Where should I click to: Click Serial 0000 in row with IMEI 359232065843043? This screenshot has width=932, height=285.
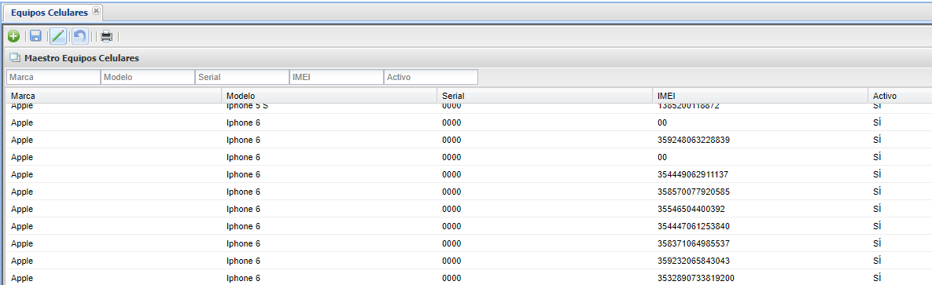[x=451, y=261]
